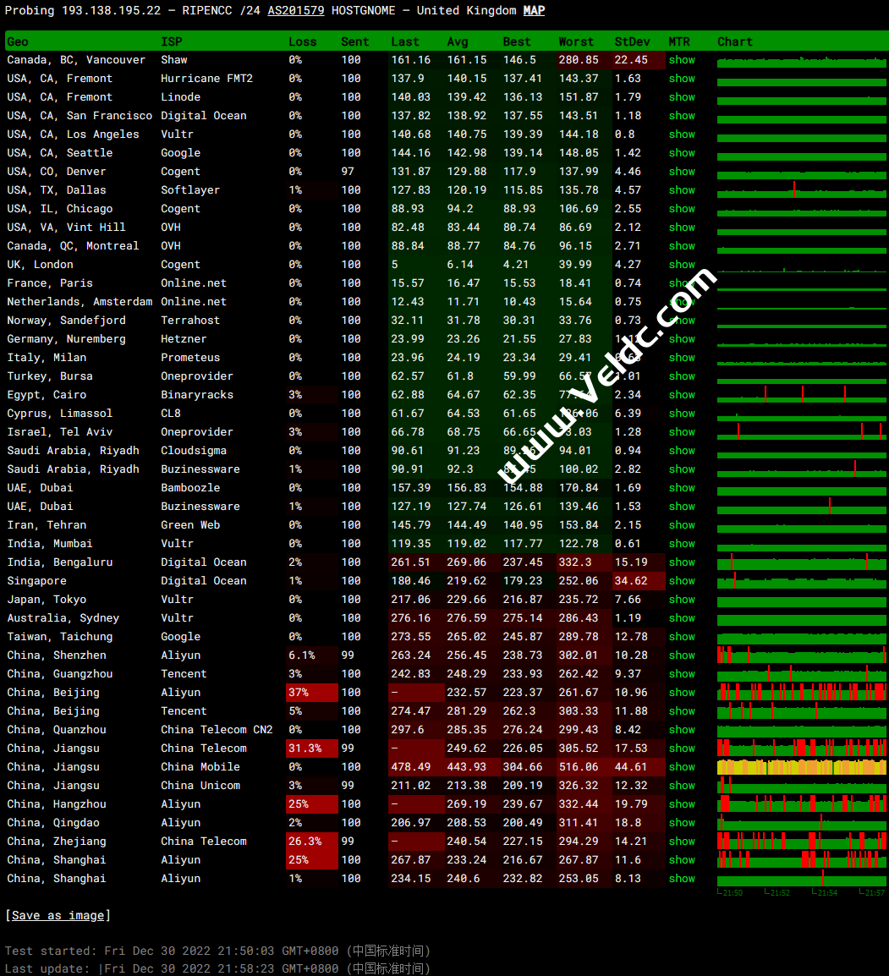This screenshot has width=889, height=976.
Task: Click the 37% loss cell for Beijing Aliyun
Action: tap(312, 693)
